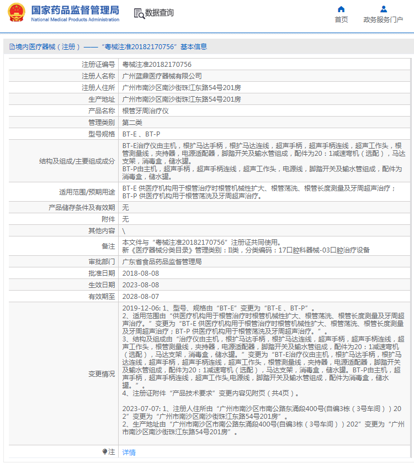This screenshot has height=463, width=414.
Task: Select registration number 粤械注准20182170756 value
Action: tap(157, 65)
